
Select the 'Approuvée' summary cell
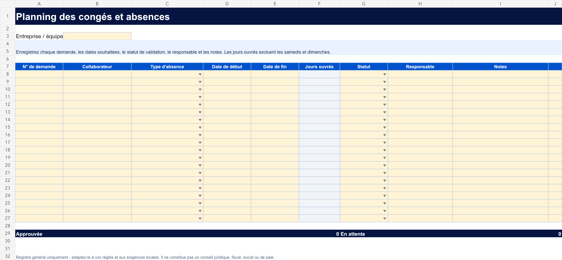point(29,234)
